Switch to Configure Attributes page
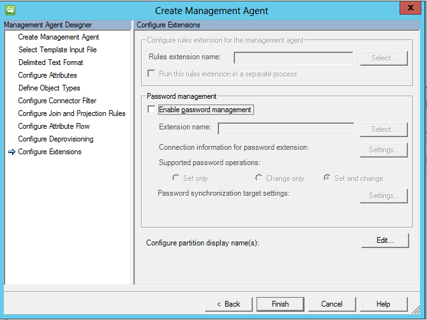This screenshot has height=320, width=427. (x=48, y=75)
